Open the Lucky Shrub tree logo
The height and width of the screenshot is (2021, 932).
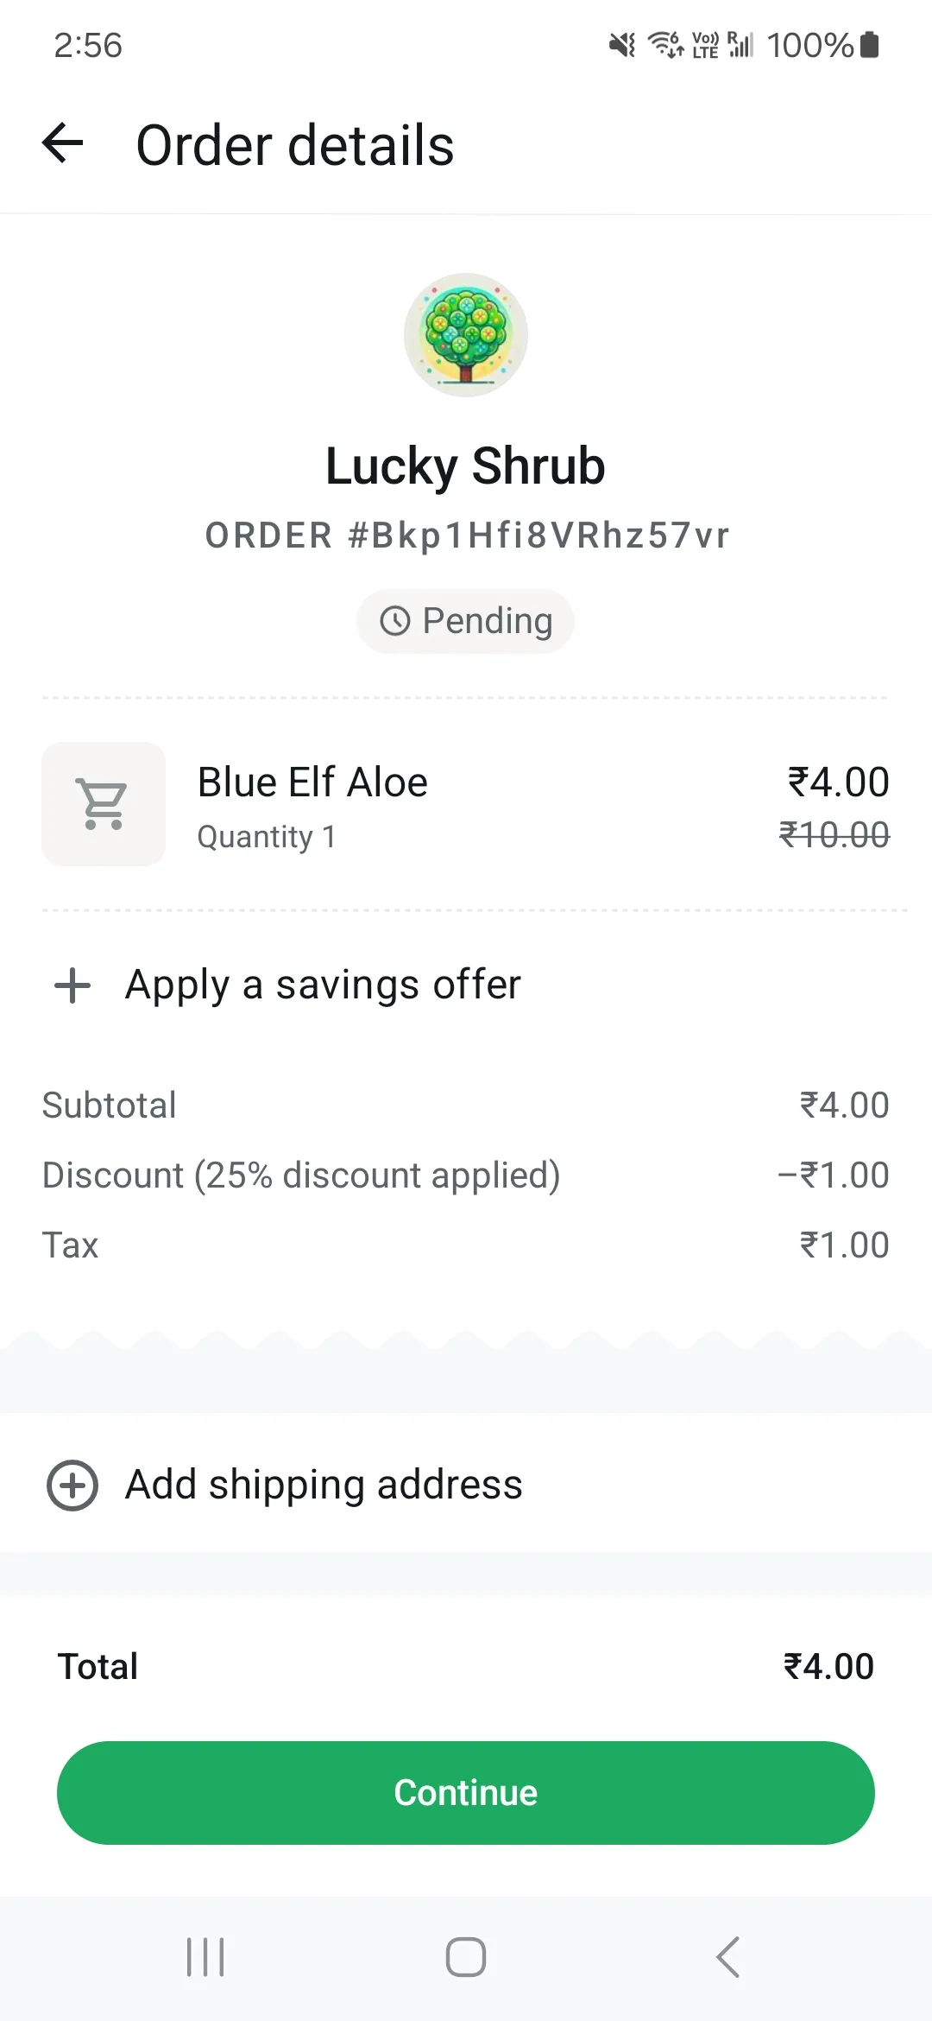coord(466,335)
